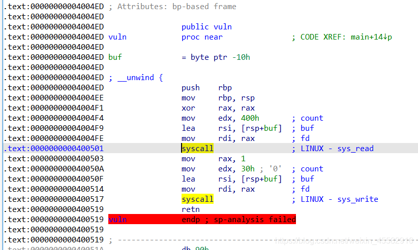
Task: Click red 'vuln endp ; sp-analysis failed' line
Action: 202,220
